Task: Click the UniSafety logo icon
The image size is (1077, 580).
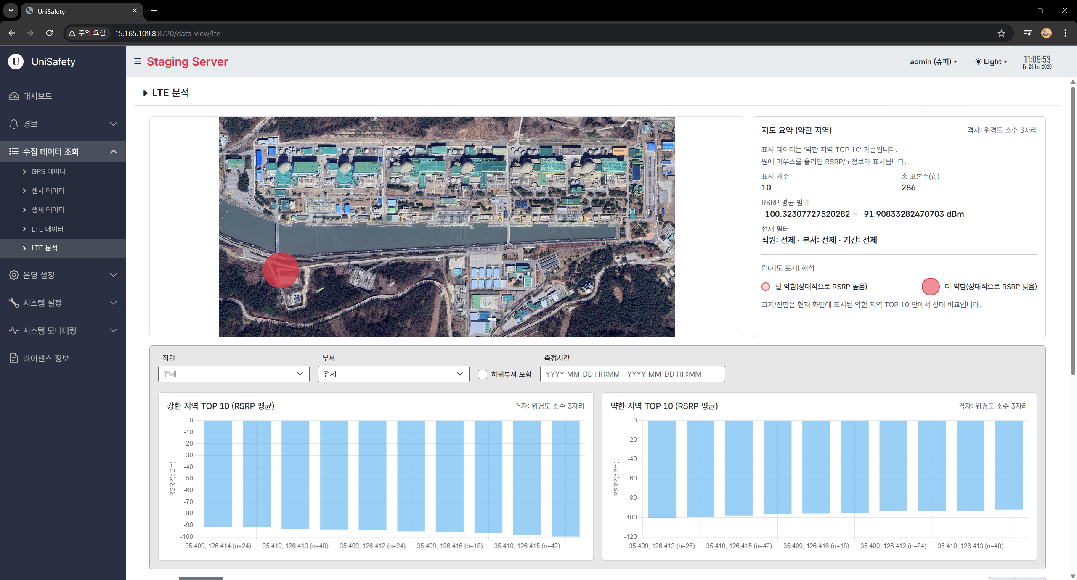Action: coord(16,61)
